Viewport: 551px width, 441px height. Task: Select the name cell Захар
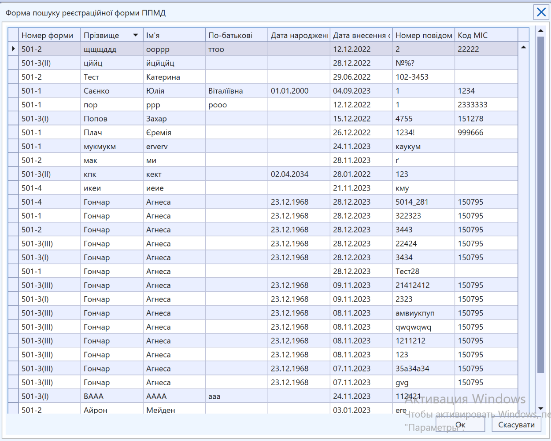(x=174, y=119)
